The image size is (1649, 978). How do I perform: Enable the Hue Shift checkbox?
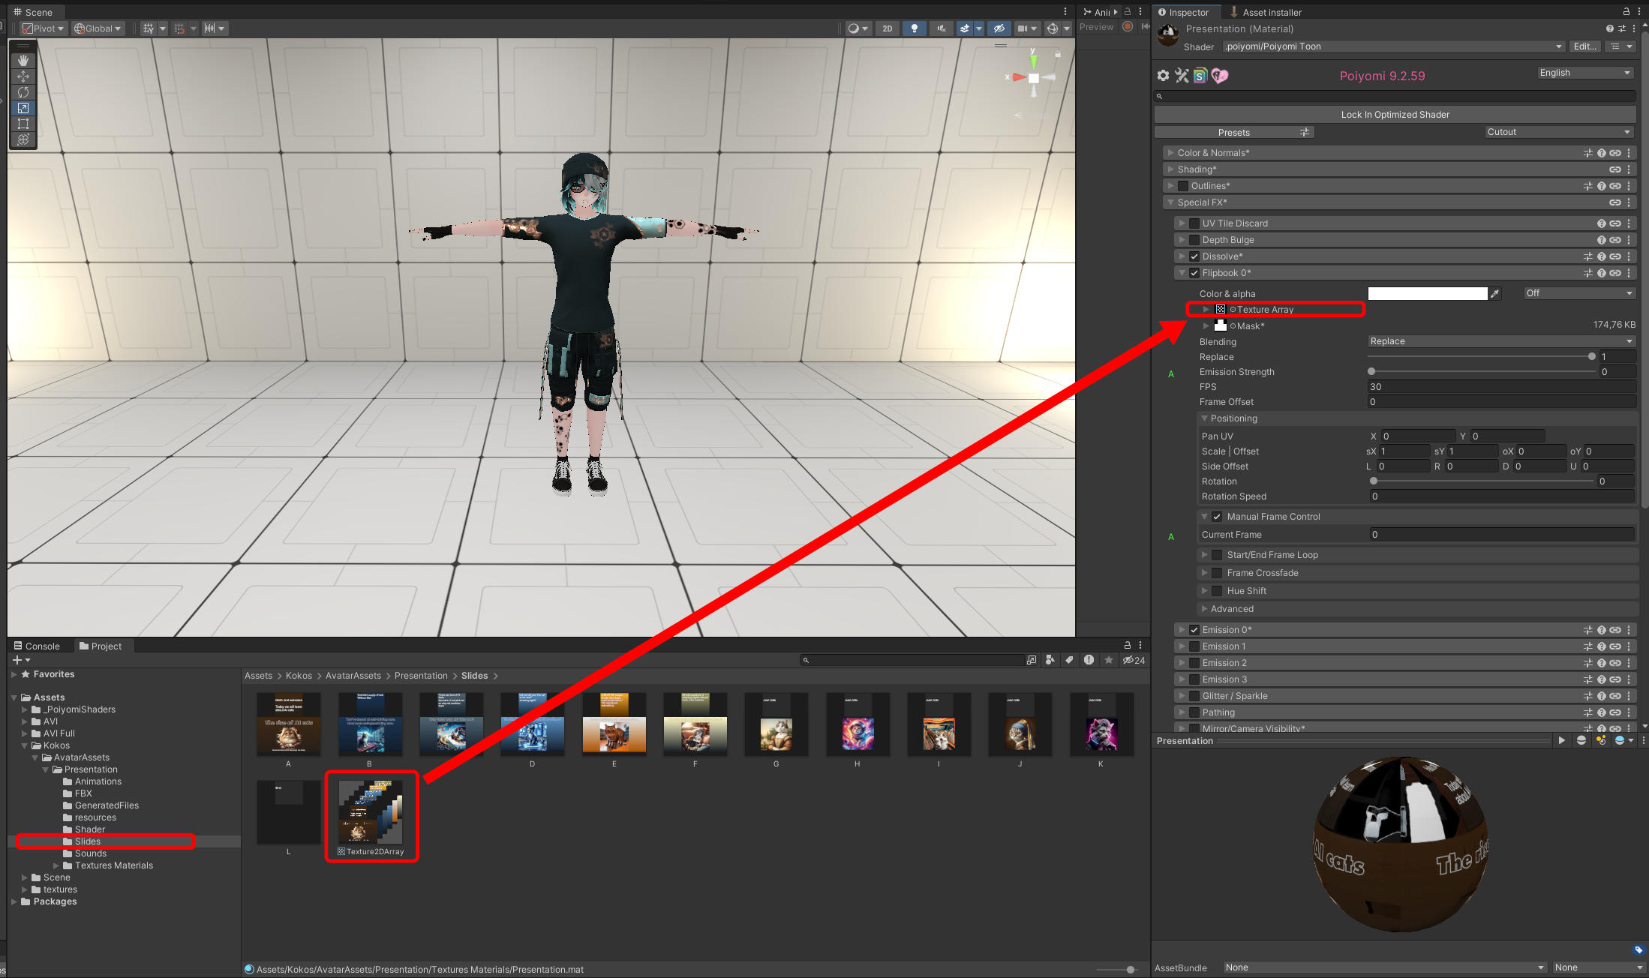coord(1217,591)
